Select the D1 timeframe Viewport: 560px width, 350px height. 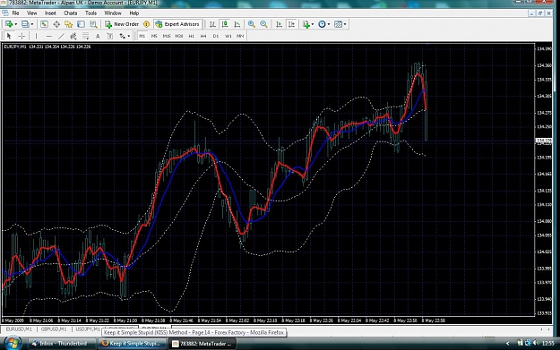pyautogui.click(x=216, y=36)
